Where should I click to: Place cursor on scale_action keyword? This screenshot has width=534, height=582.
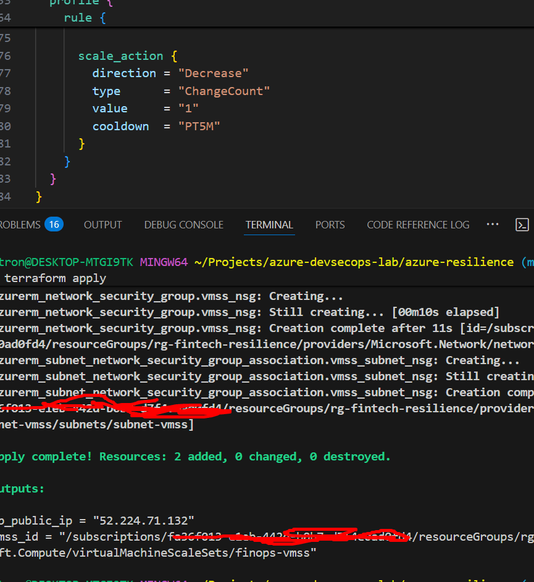pyautogui.click(x=120, y=56)
